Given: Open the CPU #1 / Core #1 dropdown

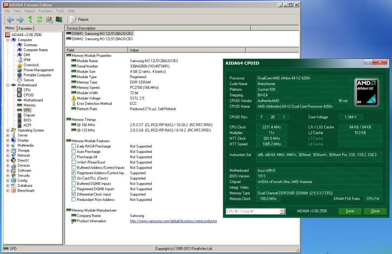Looking at the screenshot, I should [282, 211].
